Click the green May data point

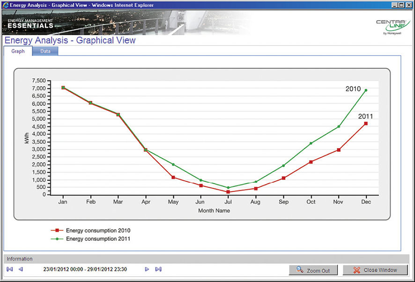[x=173, y=164]
